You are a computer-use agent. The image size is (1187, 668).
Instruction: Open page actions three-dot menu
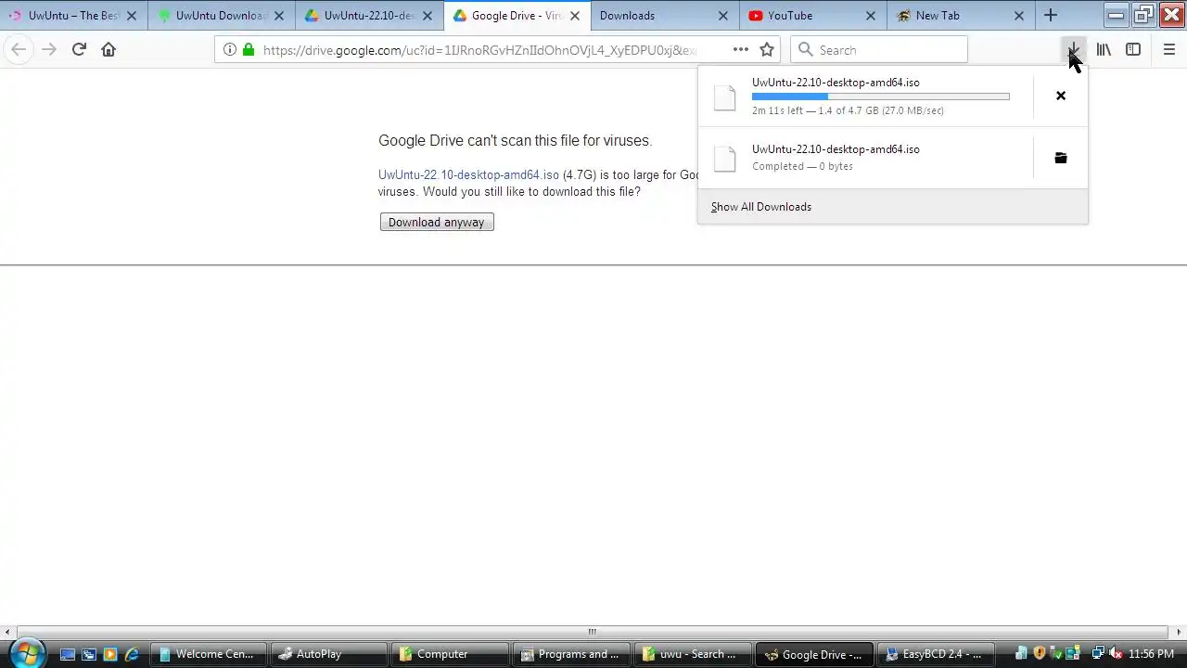pyautogui.click(x=740, y=49)
